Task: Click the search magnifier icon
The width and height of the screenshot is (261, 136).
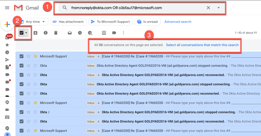Action: pyautogui.click(x=65, y=8)
